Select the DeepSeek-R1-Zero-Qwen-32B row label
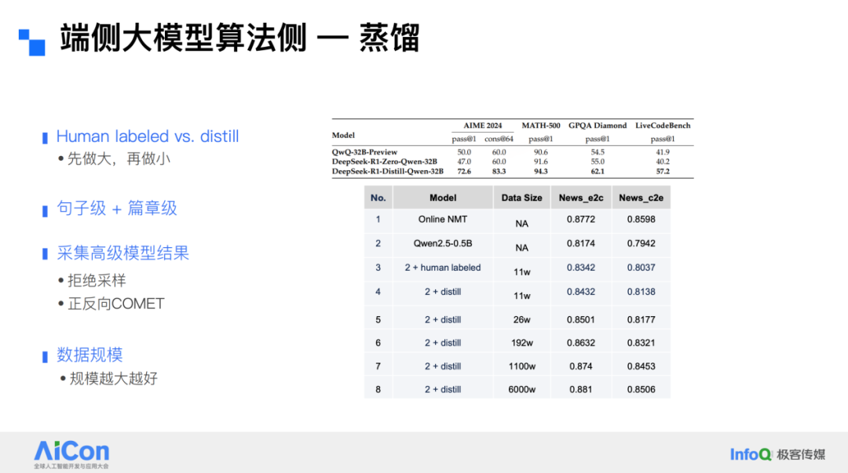 (385, 162)
